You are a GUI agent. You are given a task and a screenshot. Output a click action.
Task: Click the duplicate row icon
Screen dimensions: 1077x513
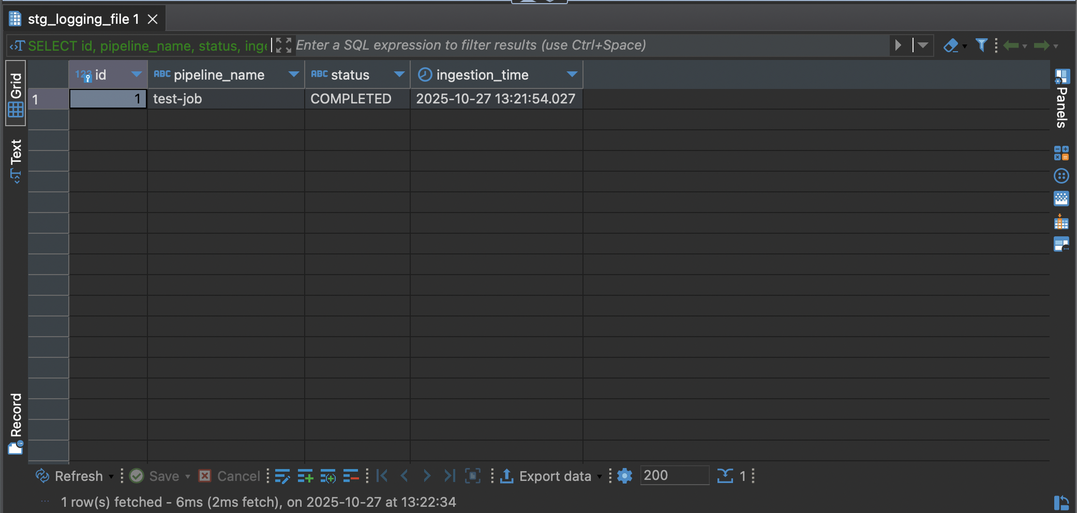pos(328,476)
